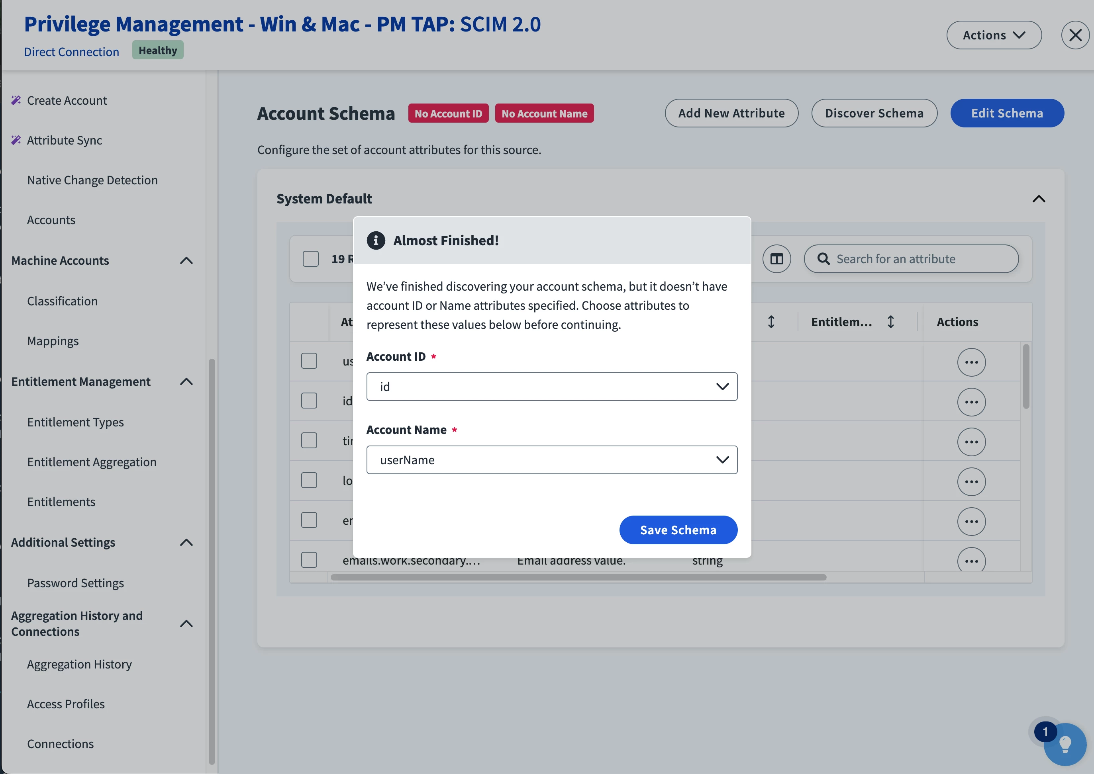Click the notification badge showing 1
The height and width of the screenshot is (774, 1094).
coord(1045,732)
